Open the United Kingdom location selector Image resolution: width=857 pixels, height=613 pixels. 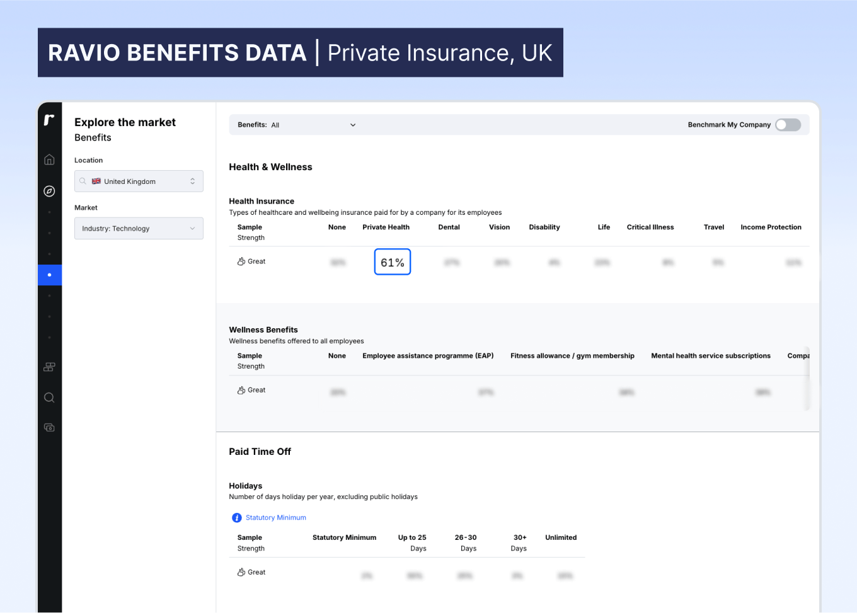(x=139, y=181)
